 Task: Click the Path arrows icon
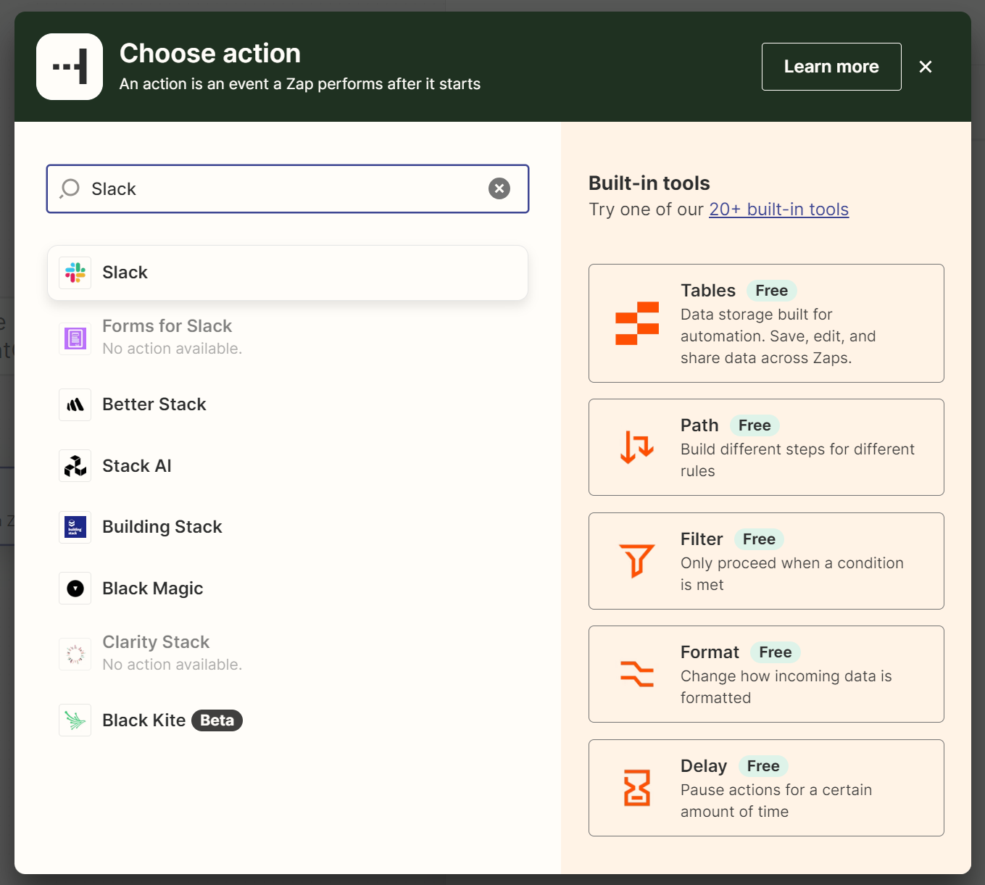click(x=637, y=447)
